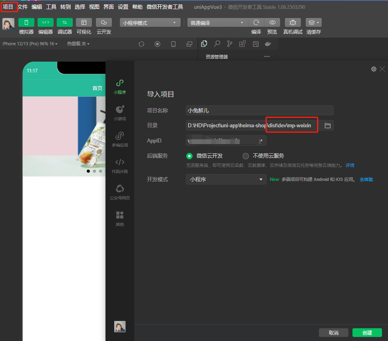Open 资源管理器 more options ellipsis
The height and width of the screenshot is (341, 388).
coord(267,56)
